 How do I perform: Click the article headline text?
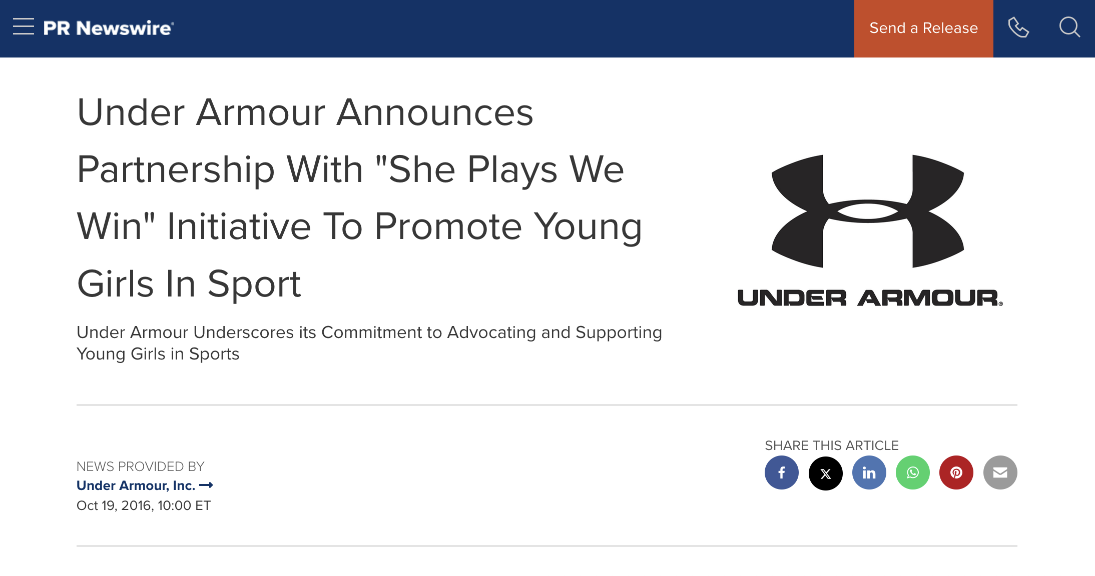[359, 197]
